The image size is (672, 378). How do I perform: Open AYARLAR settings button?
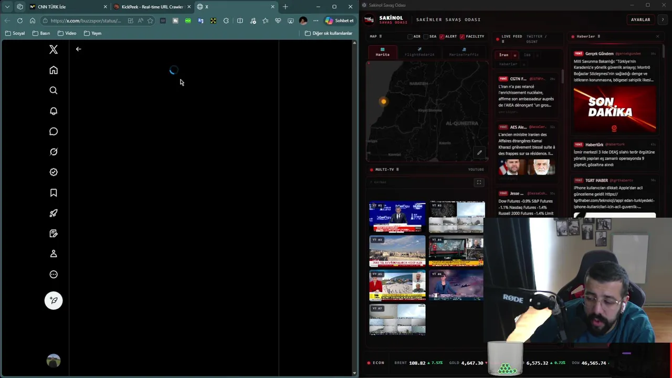pos(640,19)
